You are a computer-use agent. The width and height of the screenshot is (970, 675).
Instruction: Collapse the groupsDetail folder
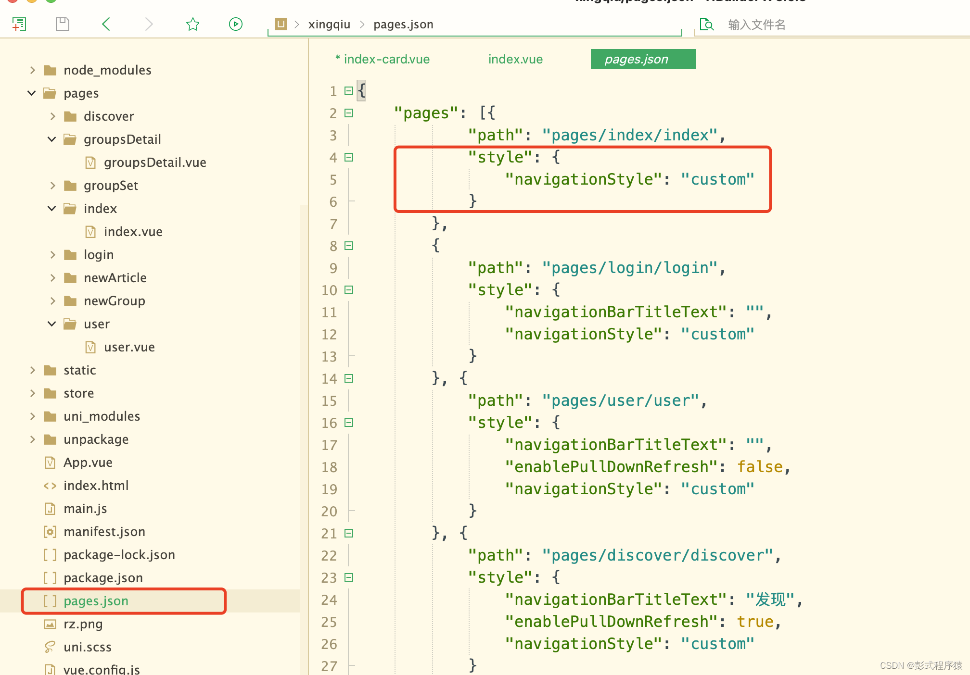pyautogui.click(x=52, y=139)
